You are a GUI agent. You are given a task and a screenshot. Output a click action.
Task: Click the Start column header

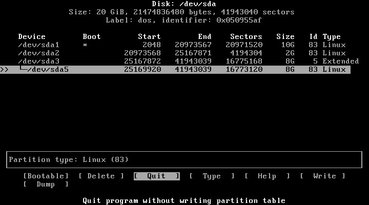point(149,36)
